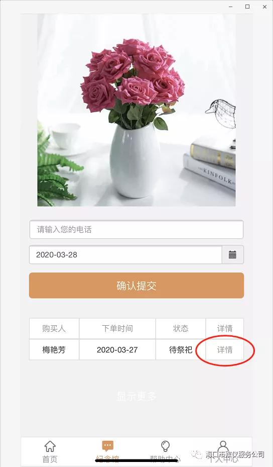Select the 下单时间 column header
Image resolution: width=273 pixels, height=467 pixels.
pos(117,328)
